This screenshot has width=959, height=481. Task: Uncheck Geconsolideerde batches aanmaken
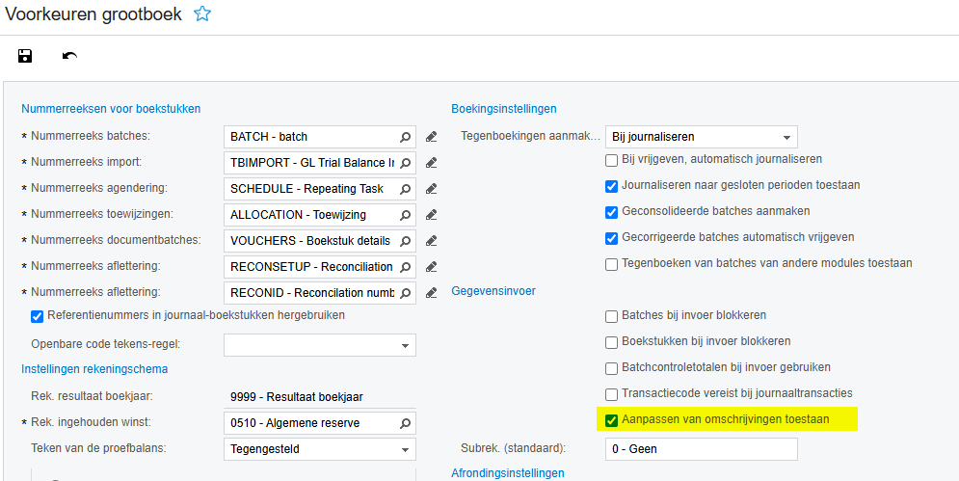click(611, 212)
